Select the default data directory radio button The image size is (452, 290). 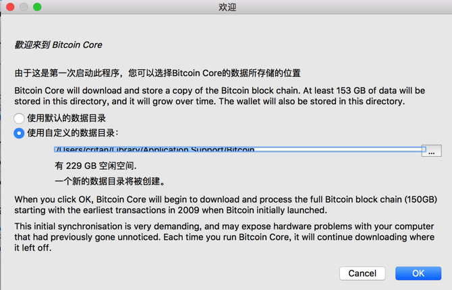(x=19, y=118)
